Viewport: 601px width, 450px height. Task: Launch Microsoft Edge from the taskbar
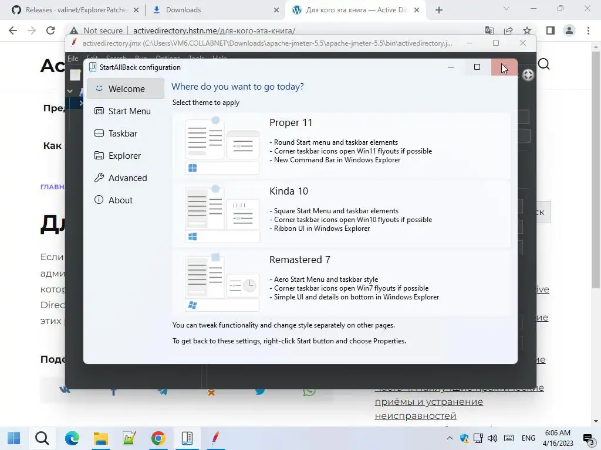(x=72, y=438)
